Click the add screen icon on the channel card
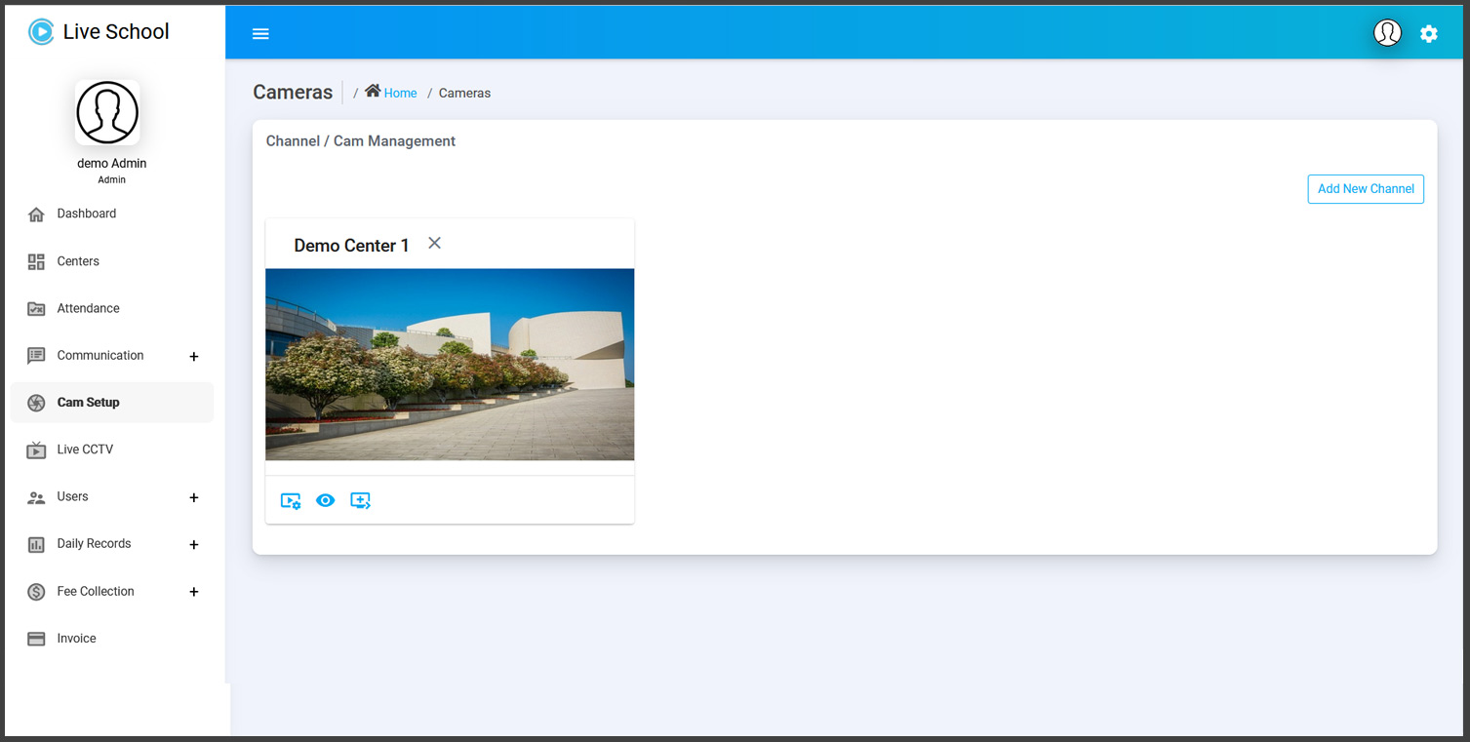 coord(361,501)
